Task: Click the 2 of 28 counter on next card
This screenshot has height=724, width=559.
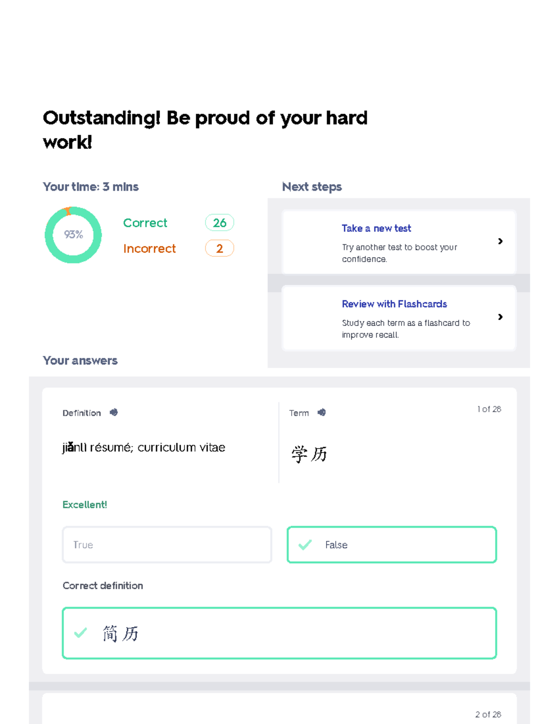Action: 488,714
